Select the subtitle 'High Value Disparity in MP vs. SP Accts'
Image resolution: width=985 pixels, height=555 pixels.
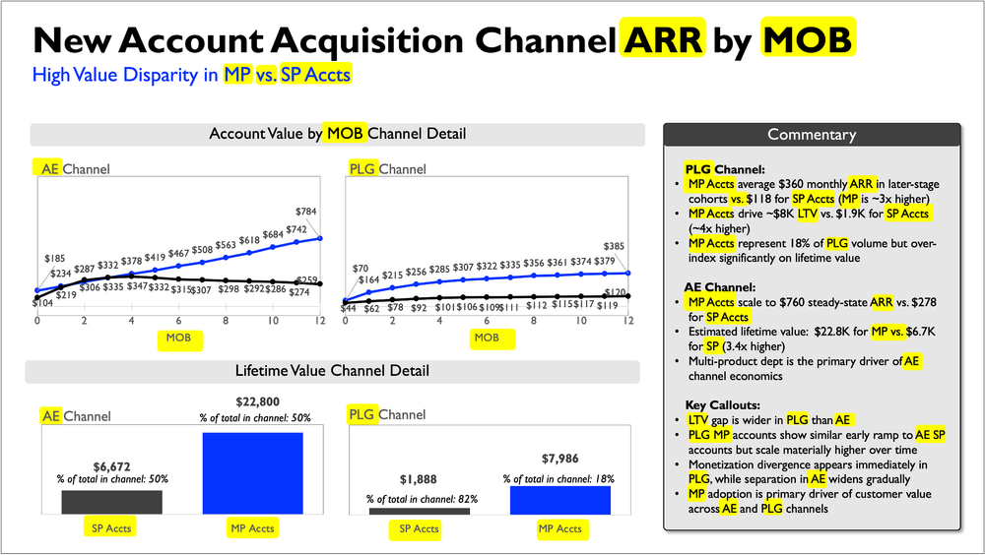point(192,75)
